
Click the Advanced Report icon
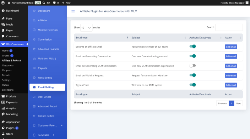click(34, 106)
